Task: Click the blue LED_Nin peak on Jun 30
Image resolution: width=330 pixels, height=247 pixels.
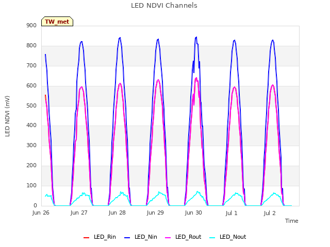Action: coord(196,38)
